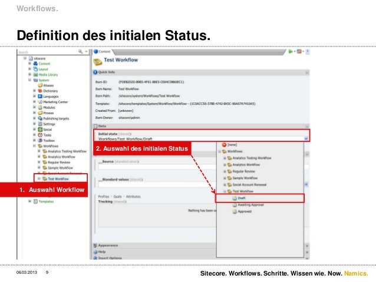This screenshot has width=376, height=282.
Task: Select Sample Workflow in dropdown tree
Action: [245, 178]
